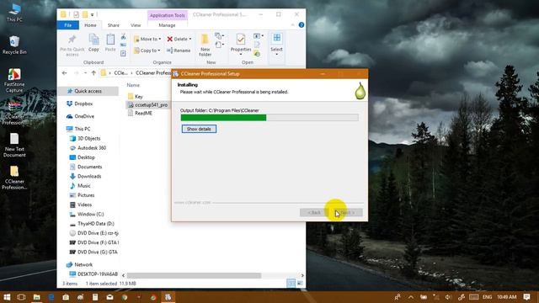Click CCleaner Setup taskbar icon
The width and height of the screenshot is (539, 303).
168,297
